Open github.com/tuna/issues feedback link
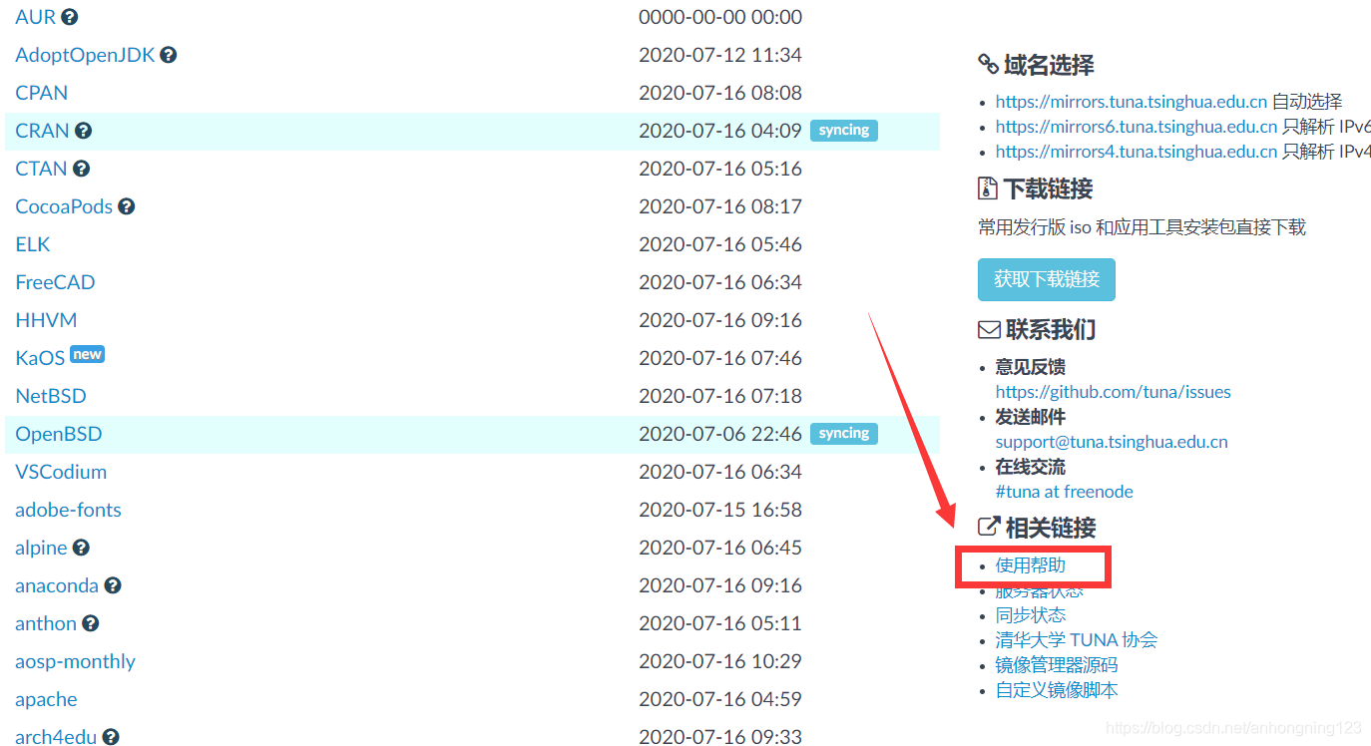Viewport: 1371px width, 746px height. point(1114,392)
